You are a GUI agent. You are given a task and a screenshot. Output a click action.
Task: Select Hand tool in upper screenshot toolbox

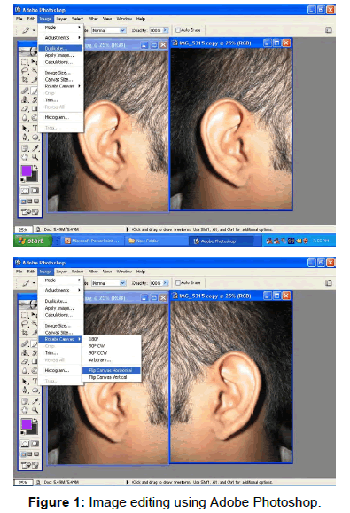[x=25, y=157]
